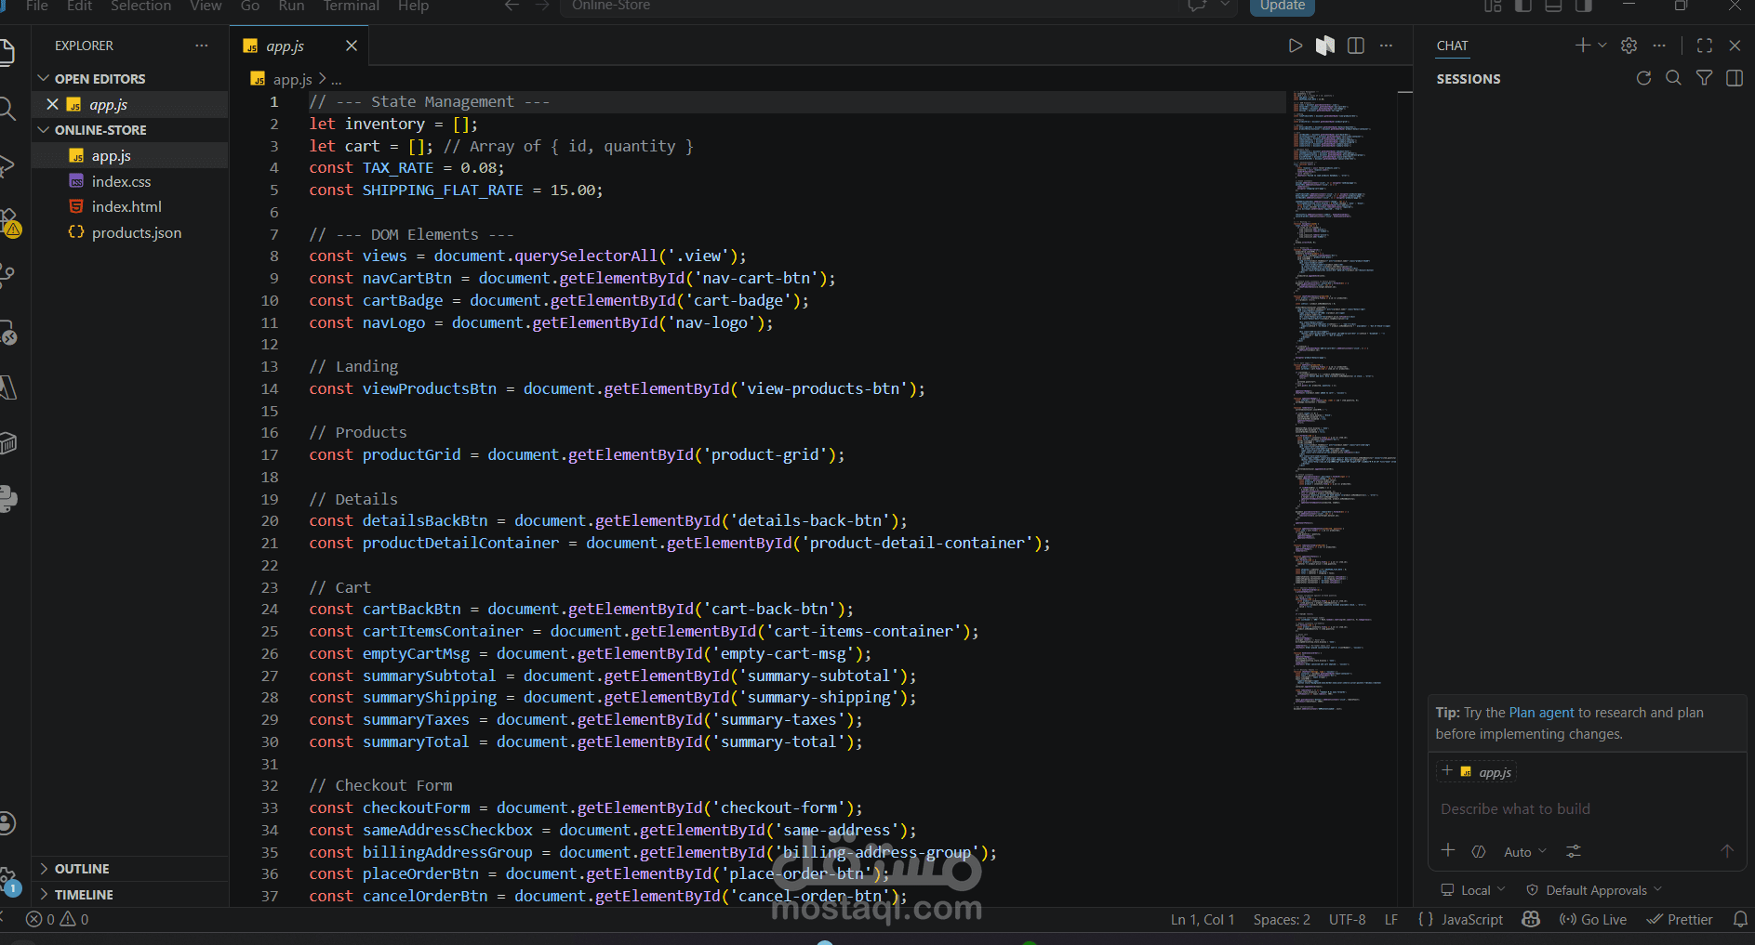Follow the Plan agent link in the tip
This screenshot has width=1755, height=945.
pyautogui.click(x=1541, y=713)
